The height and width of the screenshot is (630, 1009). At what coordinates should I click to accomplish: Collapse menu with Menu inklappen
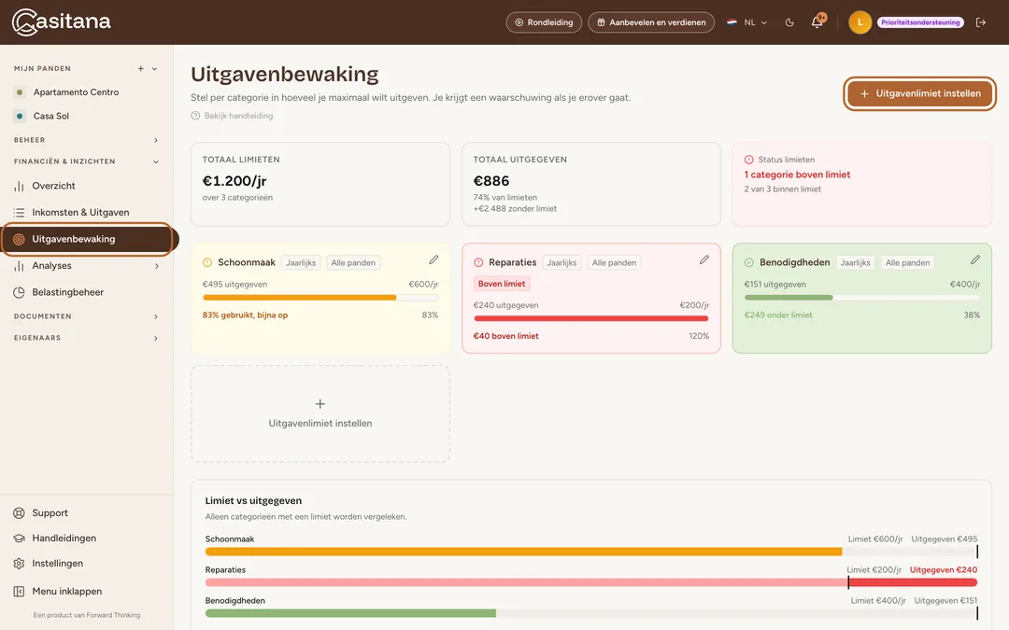point(67,592)
